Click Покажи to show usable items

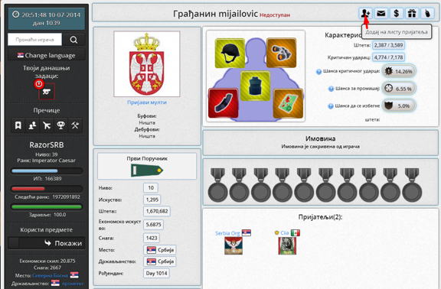pyautogui.click(x=47, y=243)
